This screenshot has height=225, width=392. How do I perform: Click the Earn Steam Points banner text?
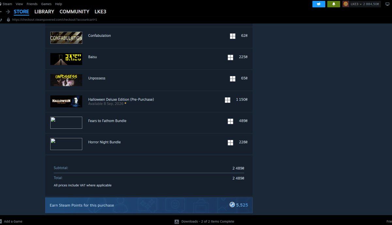pos(82,205)
